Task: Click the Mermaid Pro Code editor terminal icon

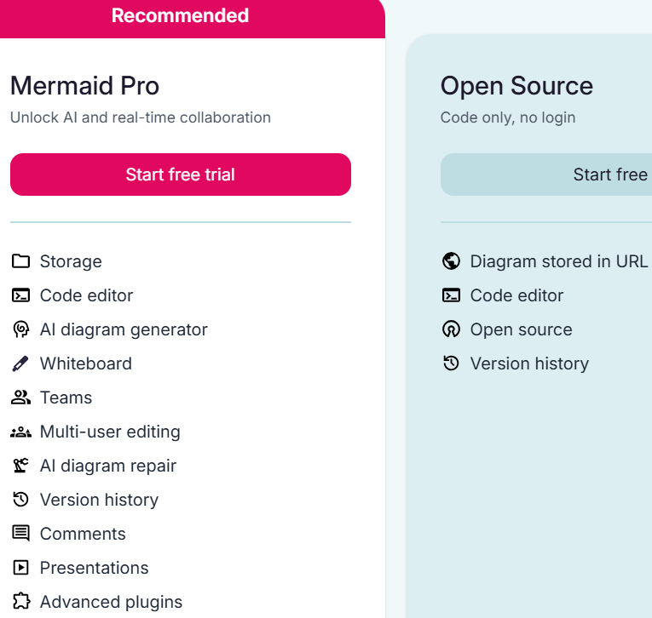Action: 20,295
